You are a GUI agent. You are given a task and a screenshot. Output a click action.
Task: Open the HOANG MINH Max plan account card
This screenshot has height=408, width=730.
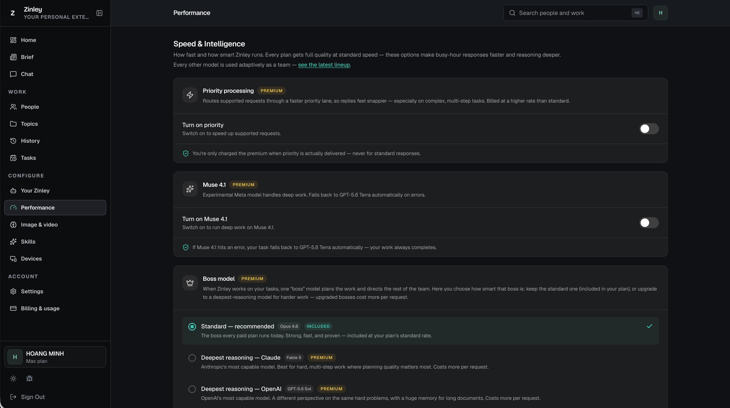[x=55, y=357]
